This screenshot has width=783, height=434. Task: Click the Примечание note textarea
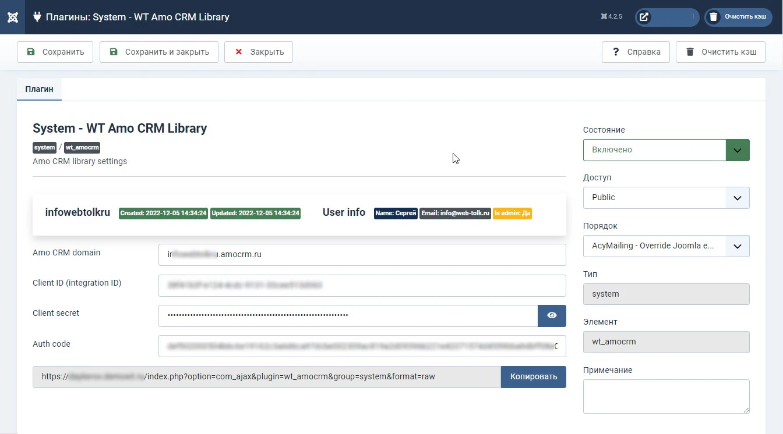(x=666, y=396)
